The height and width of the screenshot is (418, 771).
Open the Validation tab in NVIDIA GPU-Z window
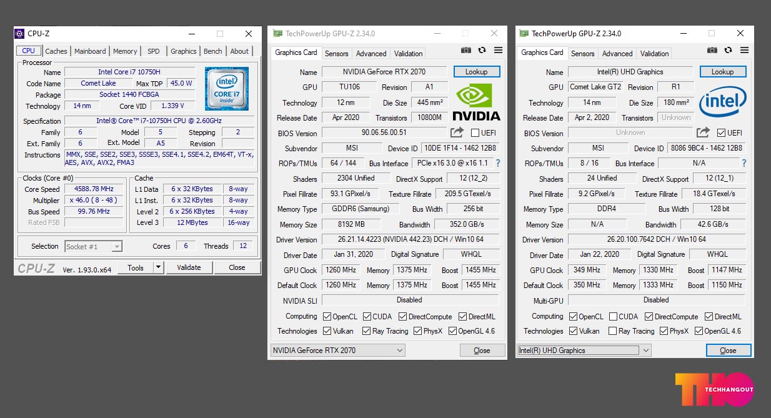click(x=409, y=54)
